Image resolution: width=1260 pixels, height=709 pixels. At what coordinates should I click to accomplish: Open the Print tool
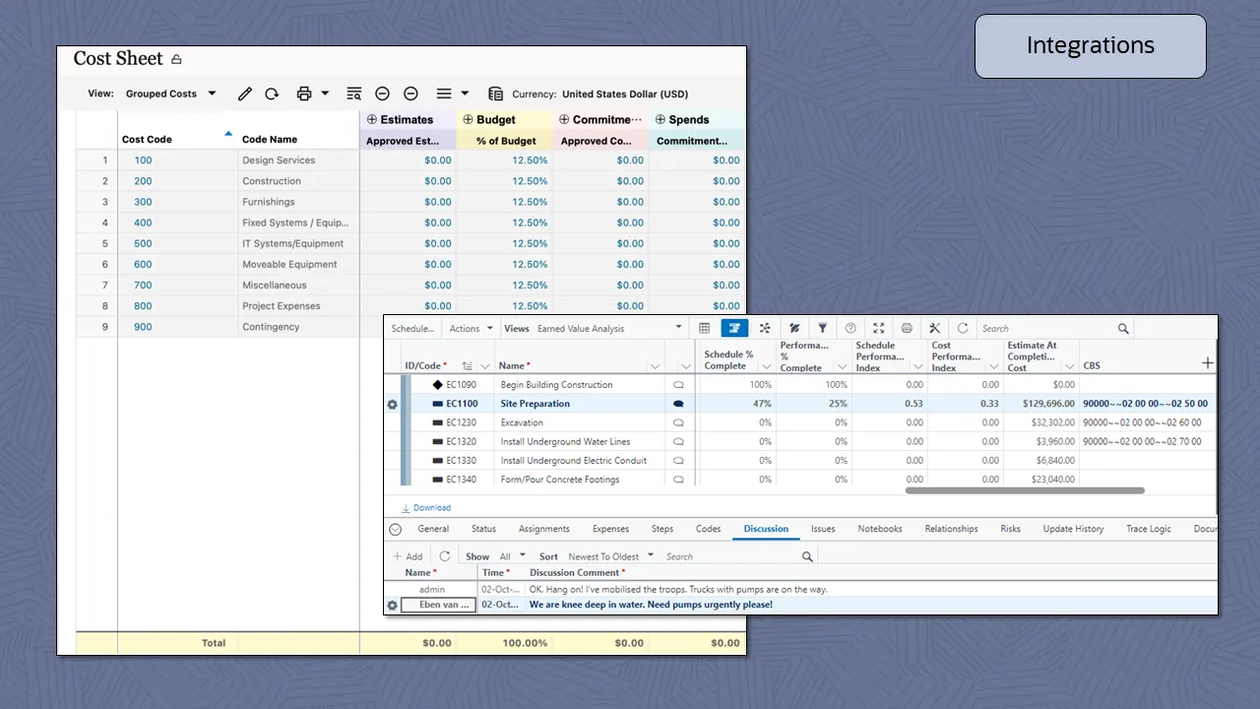303,94
